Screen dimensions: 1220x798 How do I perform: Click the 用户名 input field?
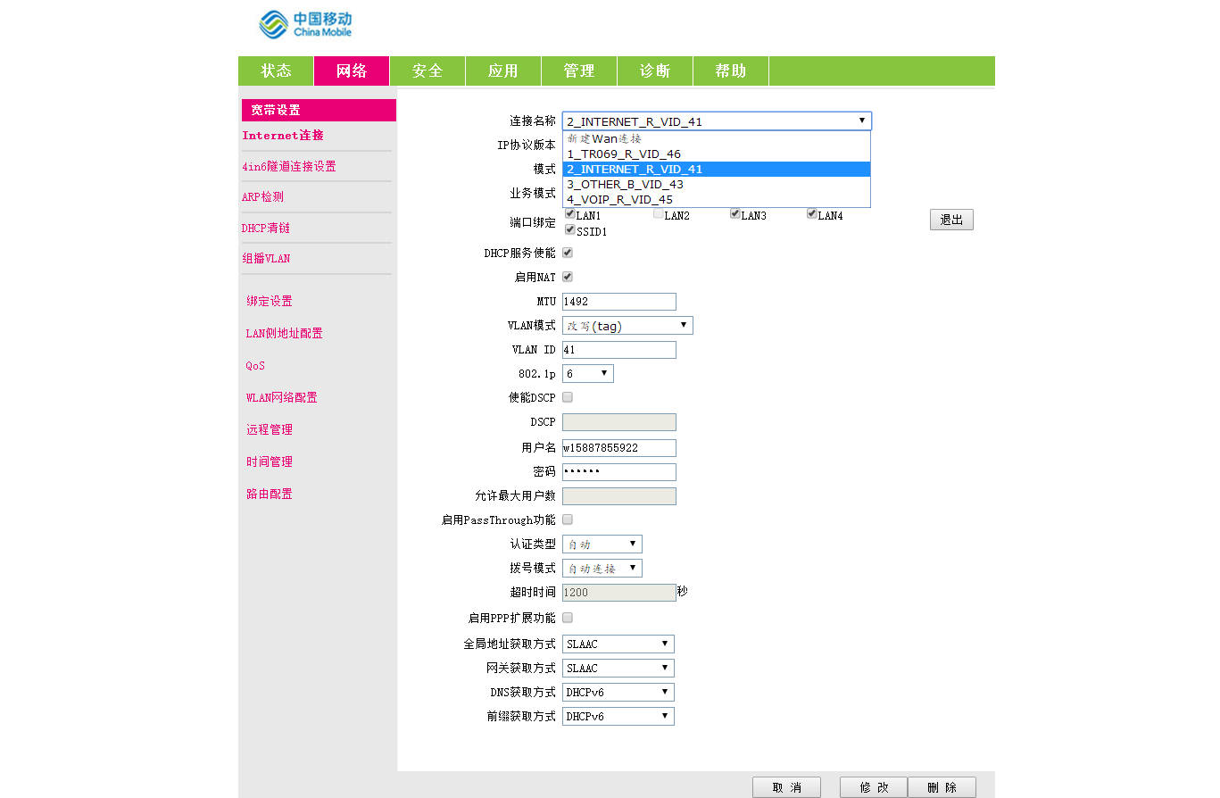pyautogui.click(x=619, y=448)
